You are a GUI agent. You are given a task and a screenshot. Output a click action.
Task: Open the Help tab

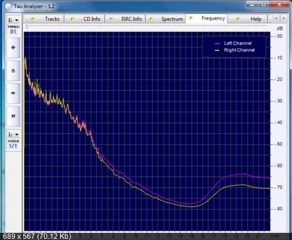[x=247, y=19]
